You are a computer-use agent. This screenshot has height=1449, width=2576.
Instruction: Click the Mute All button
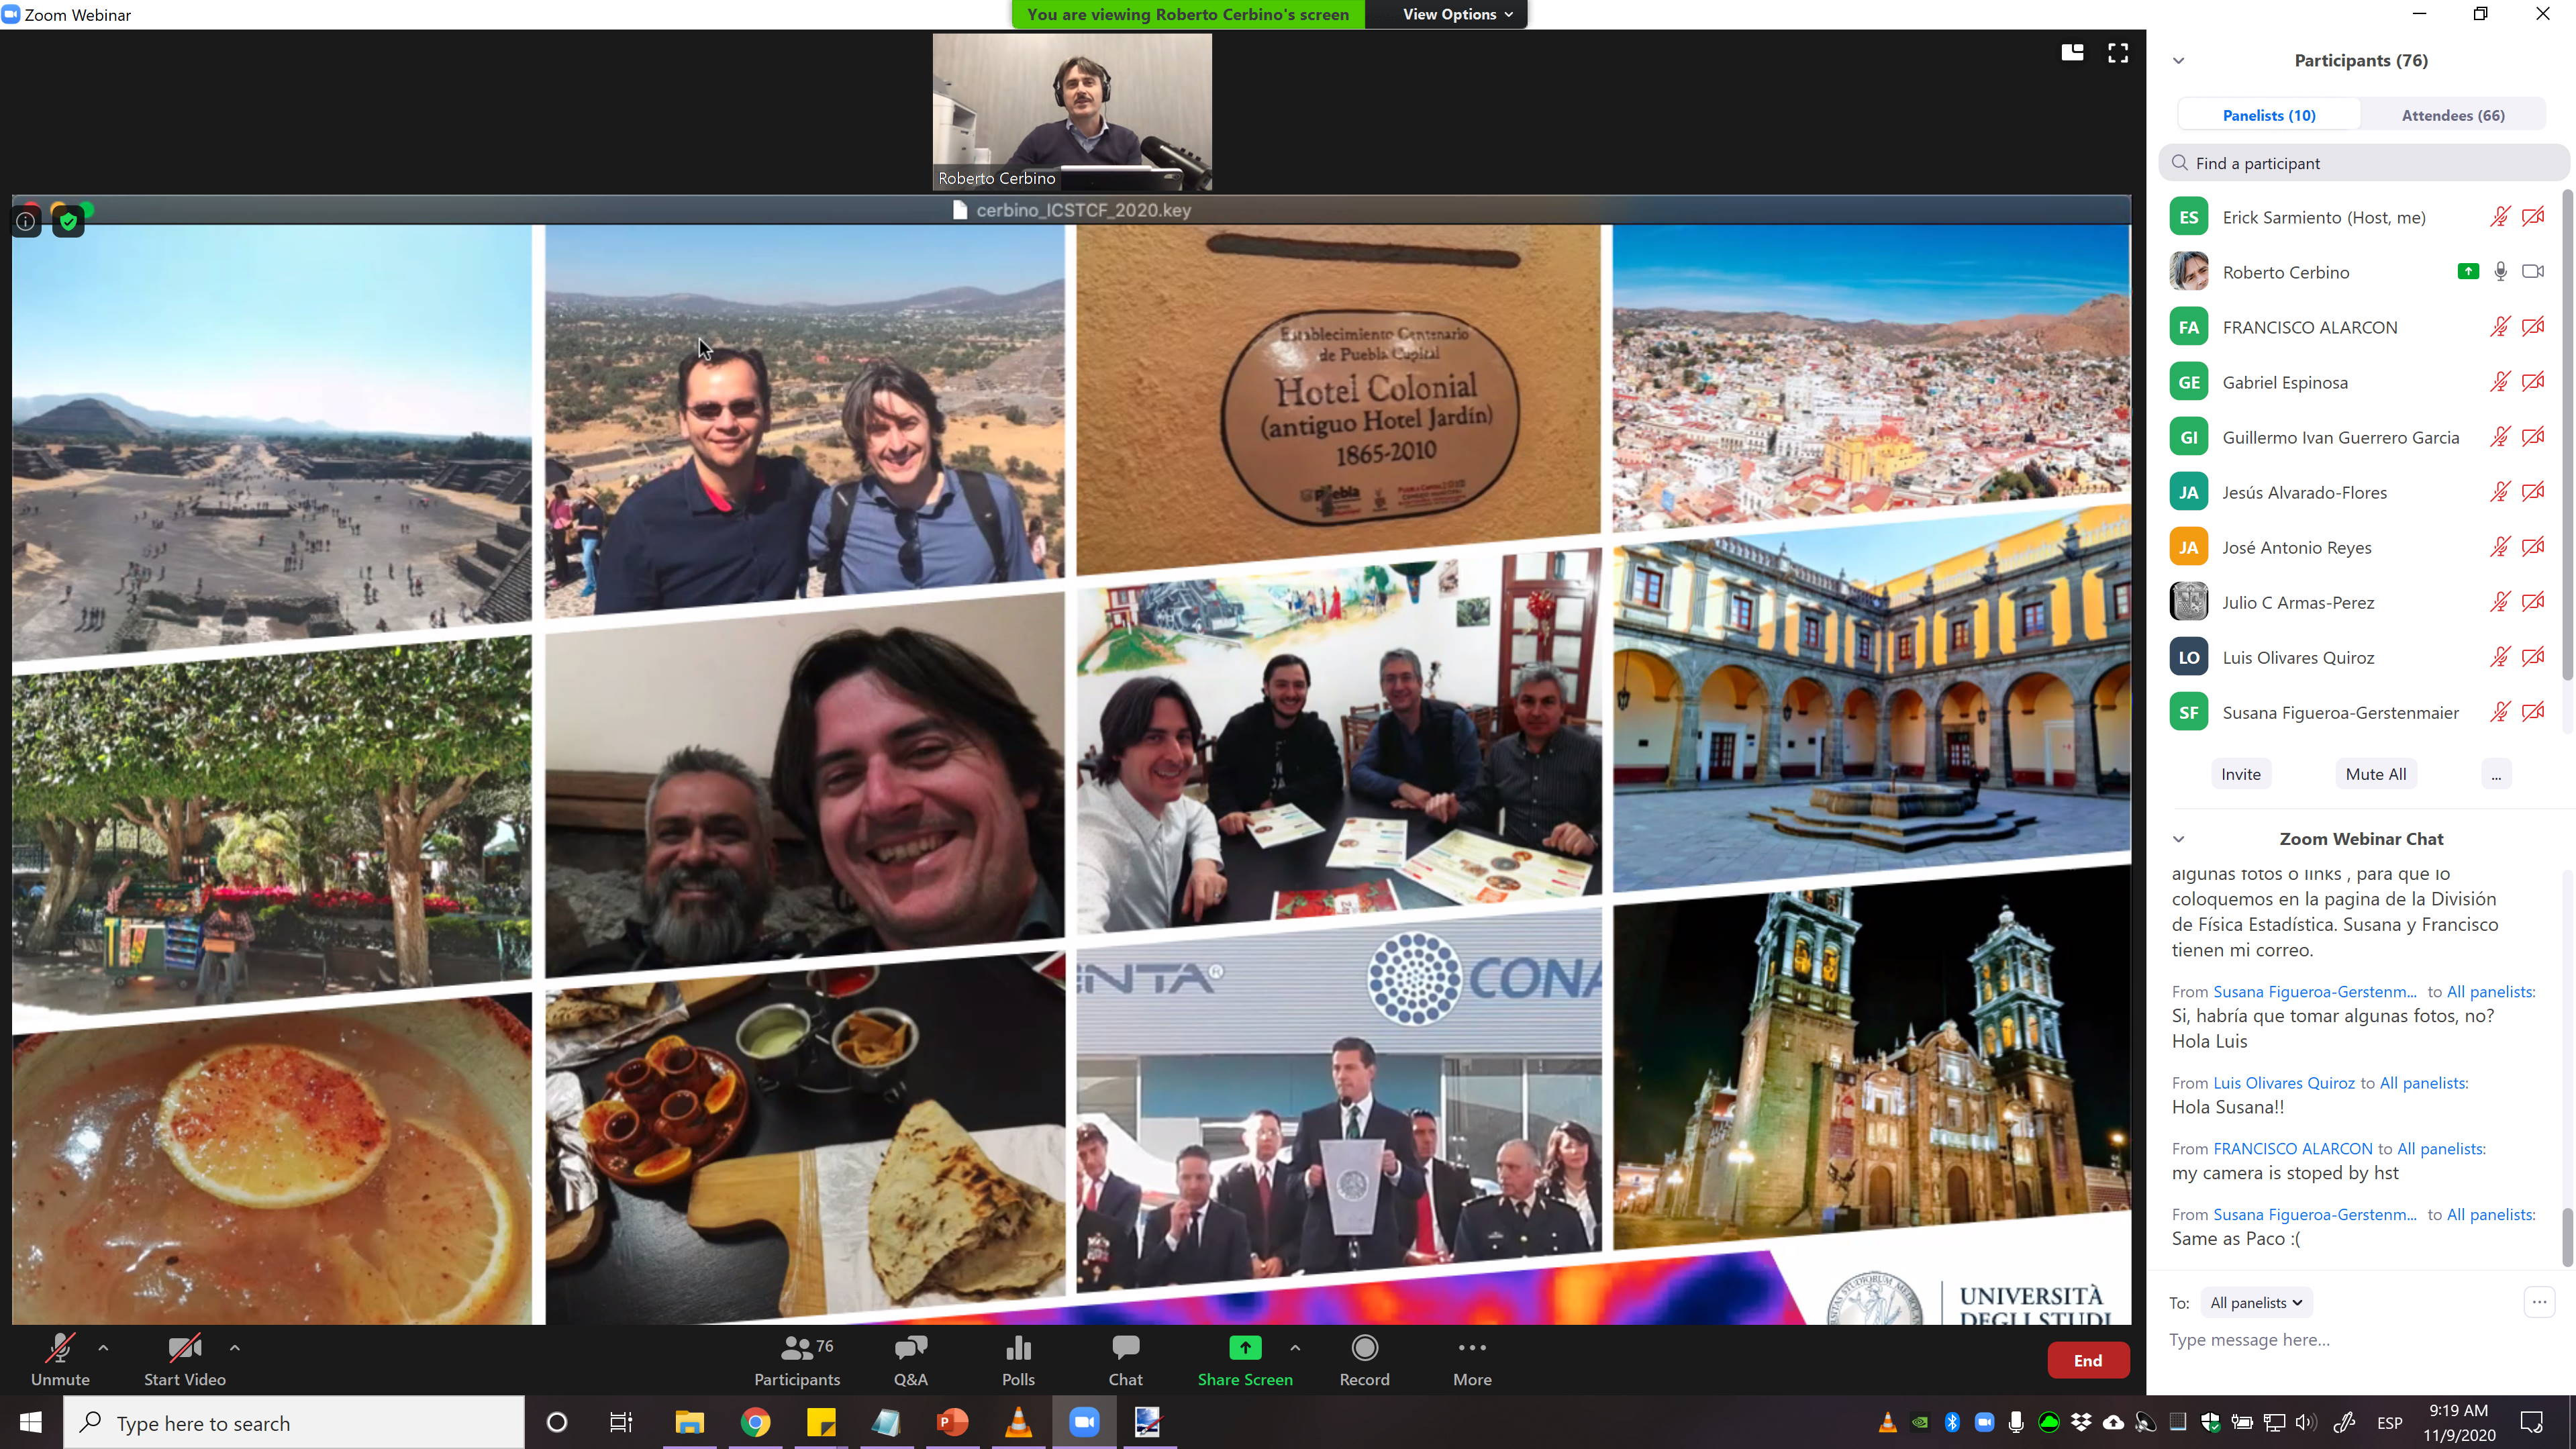2375,774
